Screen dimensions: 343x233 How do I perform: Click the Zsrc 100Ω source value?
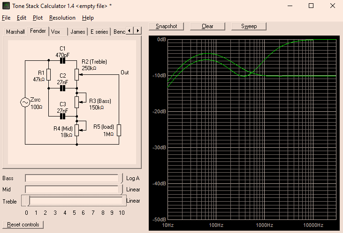(x=36, y=107)
